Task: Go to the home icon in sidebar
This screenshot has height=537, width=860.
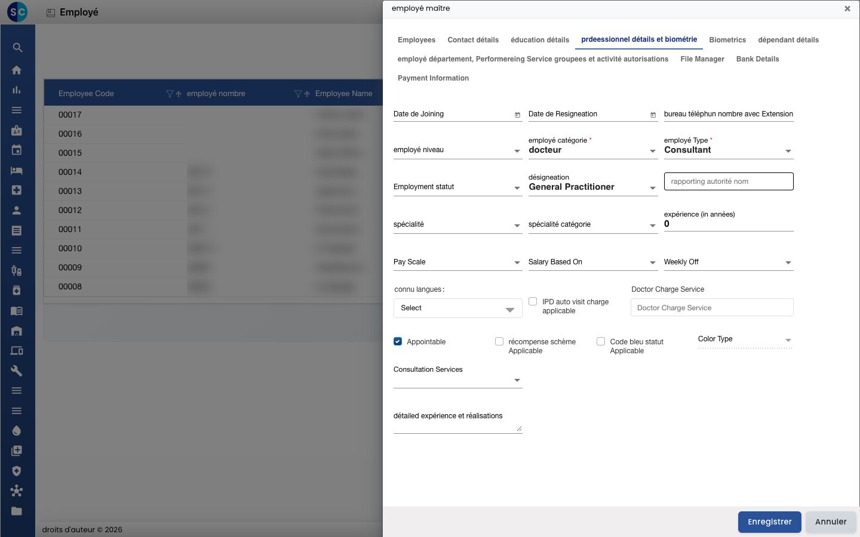Action: [x=17, y=70]
